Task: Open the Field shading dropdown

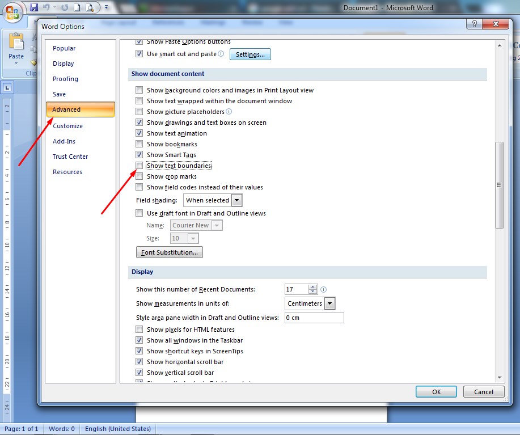Action: 236,200
